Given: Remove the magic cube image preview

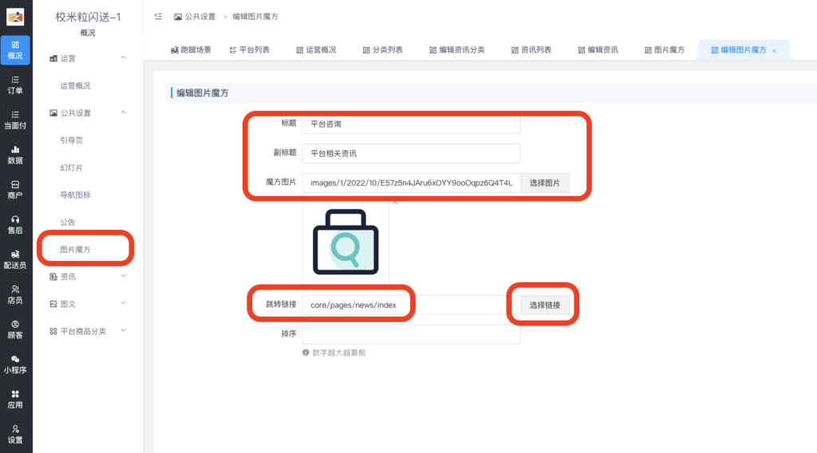Looking at the screenshot, I should pos(395,202).
